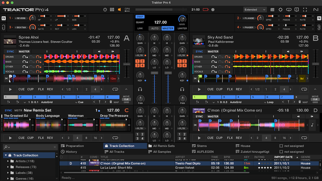Viewport: 322px width, 181px height.
Task: Delete cue with Deck A trash icon
Action: [x=111, y=102]
